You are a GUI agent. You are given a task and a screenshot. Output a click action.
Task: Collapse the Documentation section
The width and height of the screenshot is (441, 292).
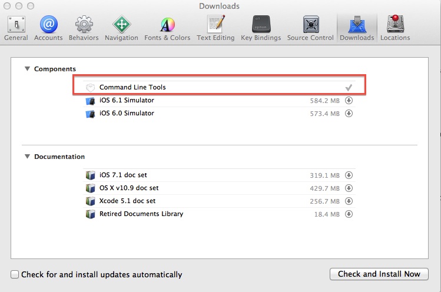coord(27,157)
